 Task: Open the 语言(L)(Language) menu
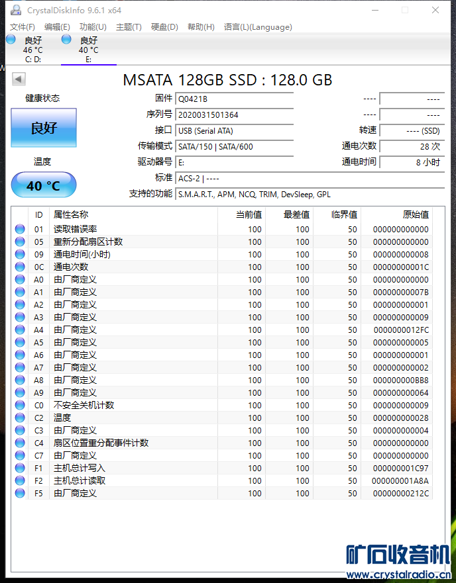click(258, 27)
